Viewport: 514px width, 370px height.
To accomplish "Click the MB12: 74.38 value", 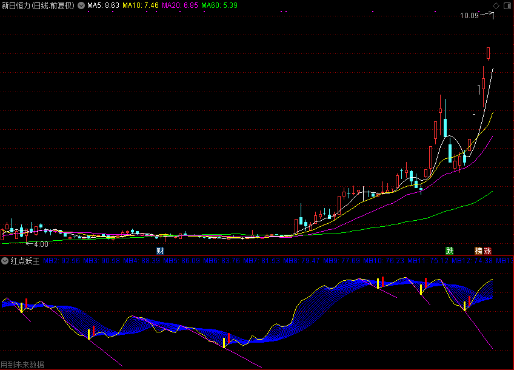I will click(x=472, y=261).
